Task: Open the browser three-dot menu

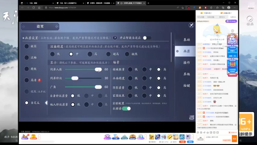Action: click(x=235, y=7)
